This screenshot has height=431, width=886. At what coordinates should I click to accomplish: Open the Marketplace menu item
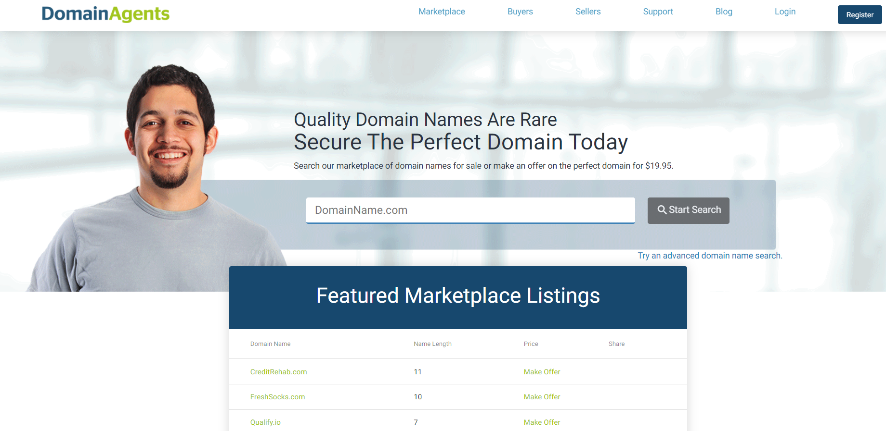pyautogui.click(x=442, y=12)
